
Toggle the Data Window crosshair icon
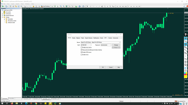tap(13, 6)
